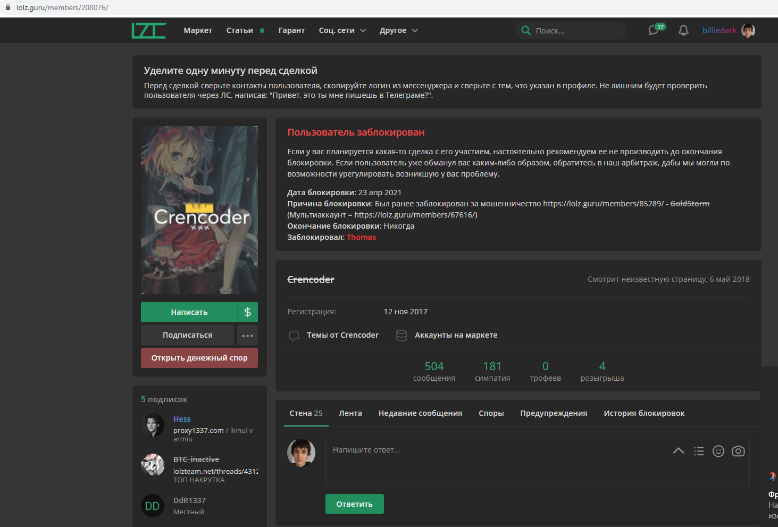
Task: Open the lolz.guru/members/67616 multiaccount link
Action: (414, 215)
